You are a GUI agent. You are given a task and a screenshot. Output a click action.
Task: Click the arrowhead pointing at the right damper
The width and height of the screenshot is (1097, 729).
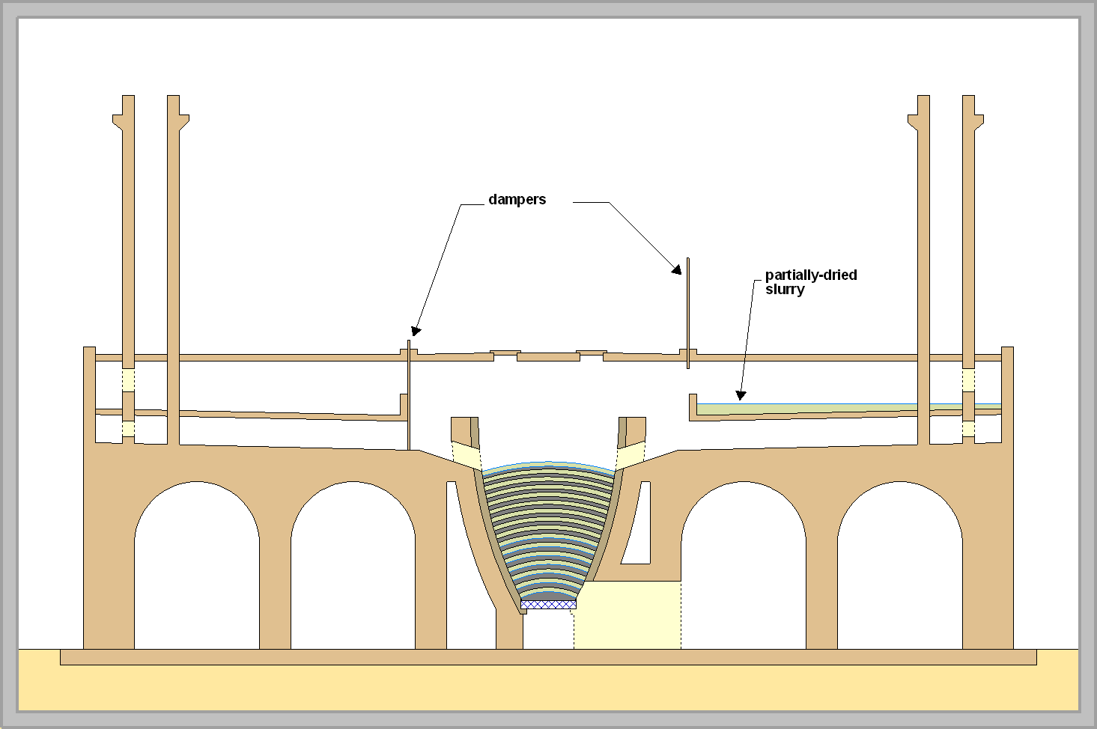[678, 269]
